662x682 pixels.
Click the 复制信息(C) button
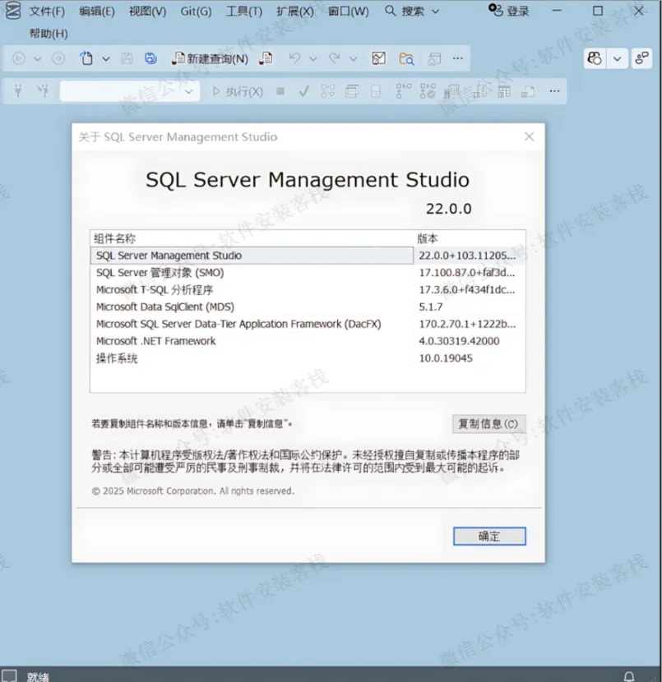click(488, 424)
